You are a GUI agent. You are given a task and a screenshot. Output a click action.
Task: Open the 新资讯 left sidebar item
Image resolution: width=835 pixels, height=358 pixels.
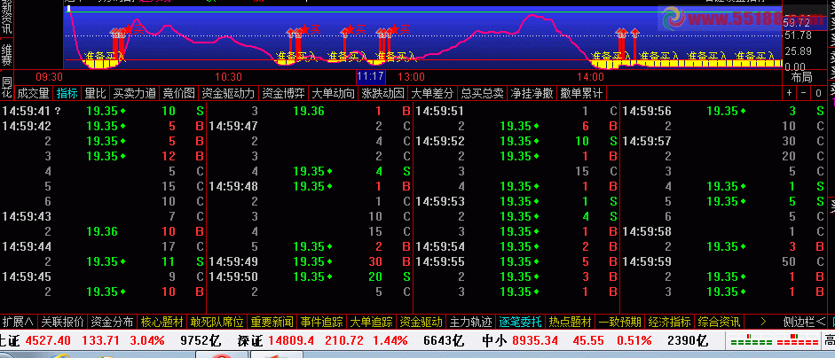coord(7,18)
